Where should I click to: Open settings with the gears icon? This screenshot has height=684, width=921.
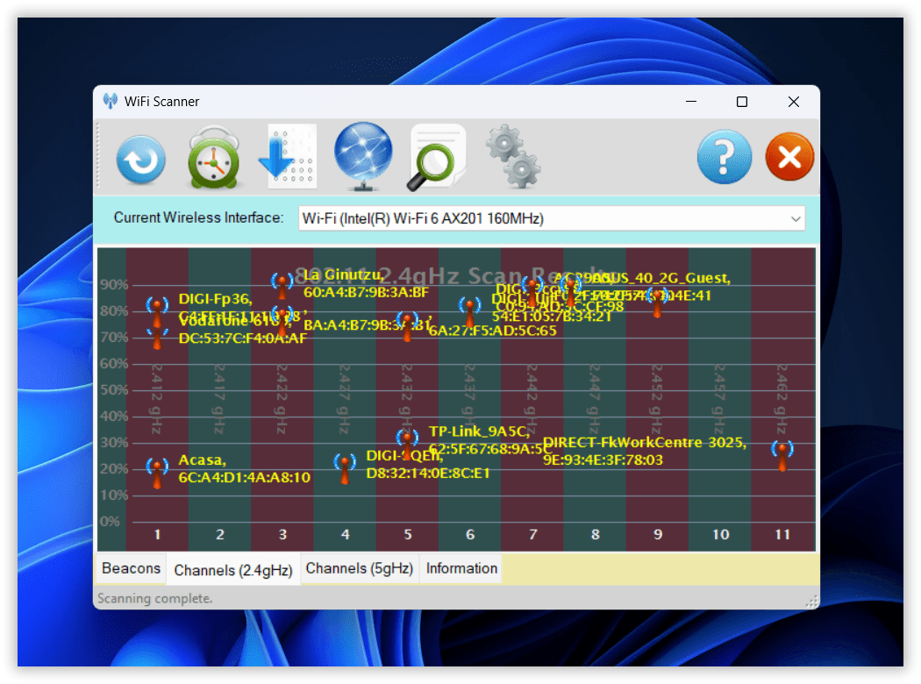[513, 157]
